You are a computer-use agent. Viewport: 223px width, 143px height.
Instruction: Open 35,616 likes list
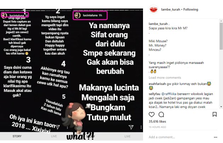[x=157, y=121]
